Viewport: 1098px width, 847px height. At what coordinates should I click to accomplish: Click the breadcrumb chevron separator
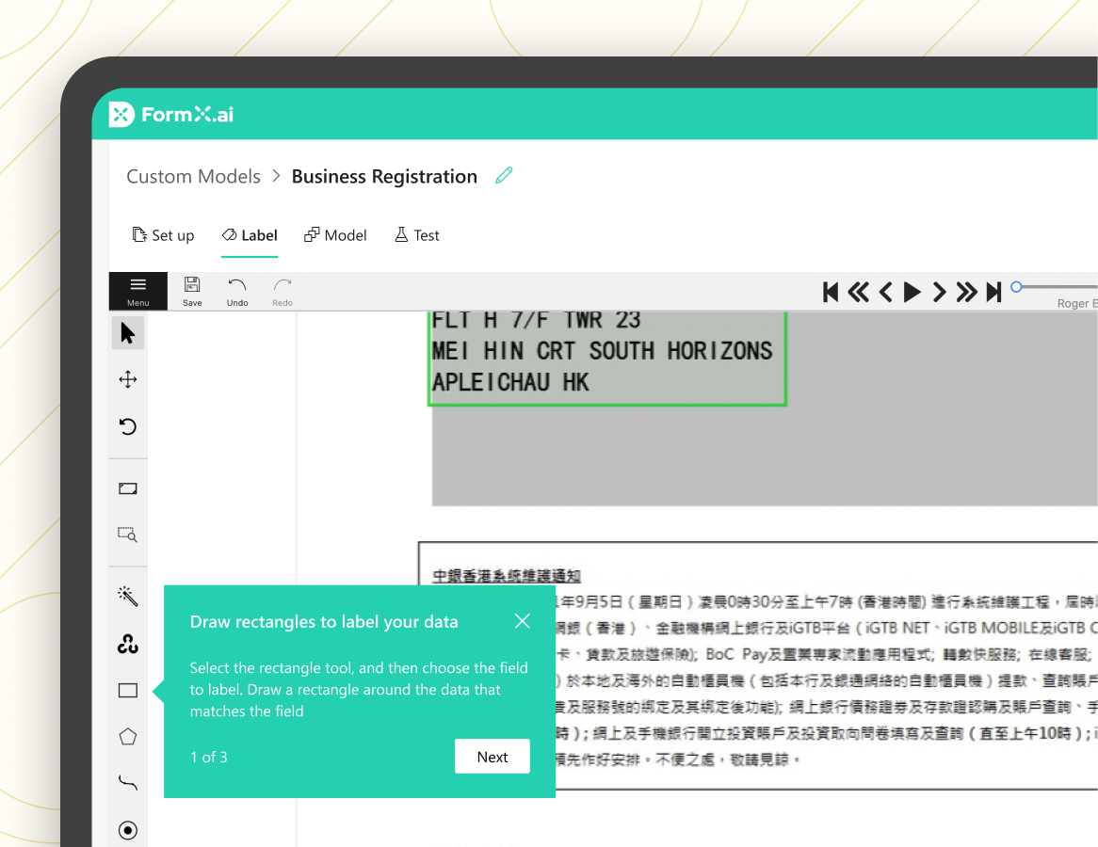277,176
